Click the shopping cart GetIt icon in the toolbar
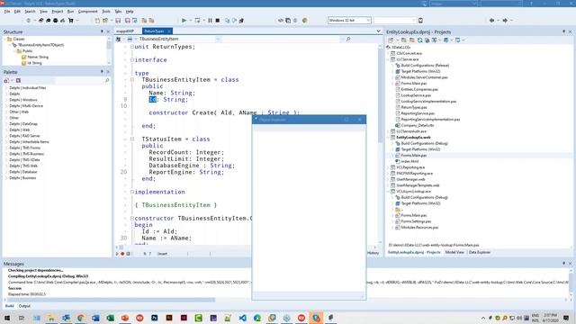Image resolution: width=576 pixels, height=324 pixels. tap(71, 21)
